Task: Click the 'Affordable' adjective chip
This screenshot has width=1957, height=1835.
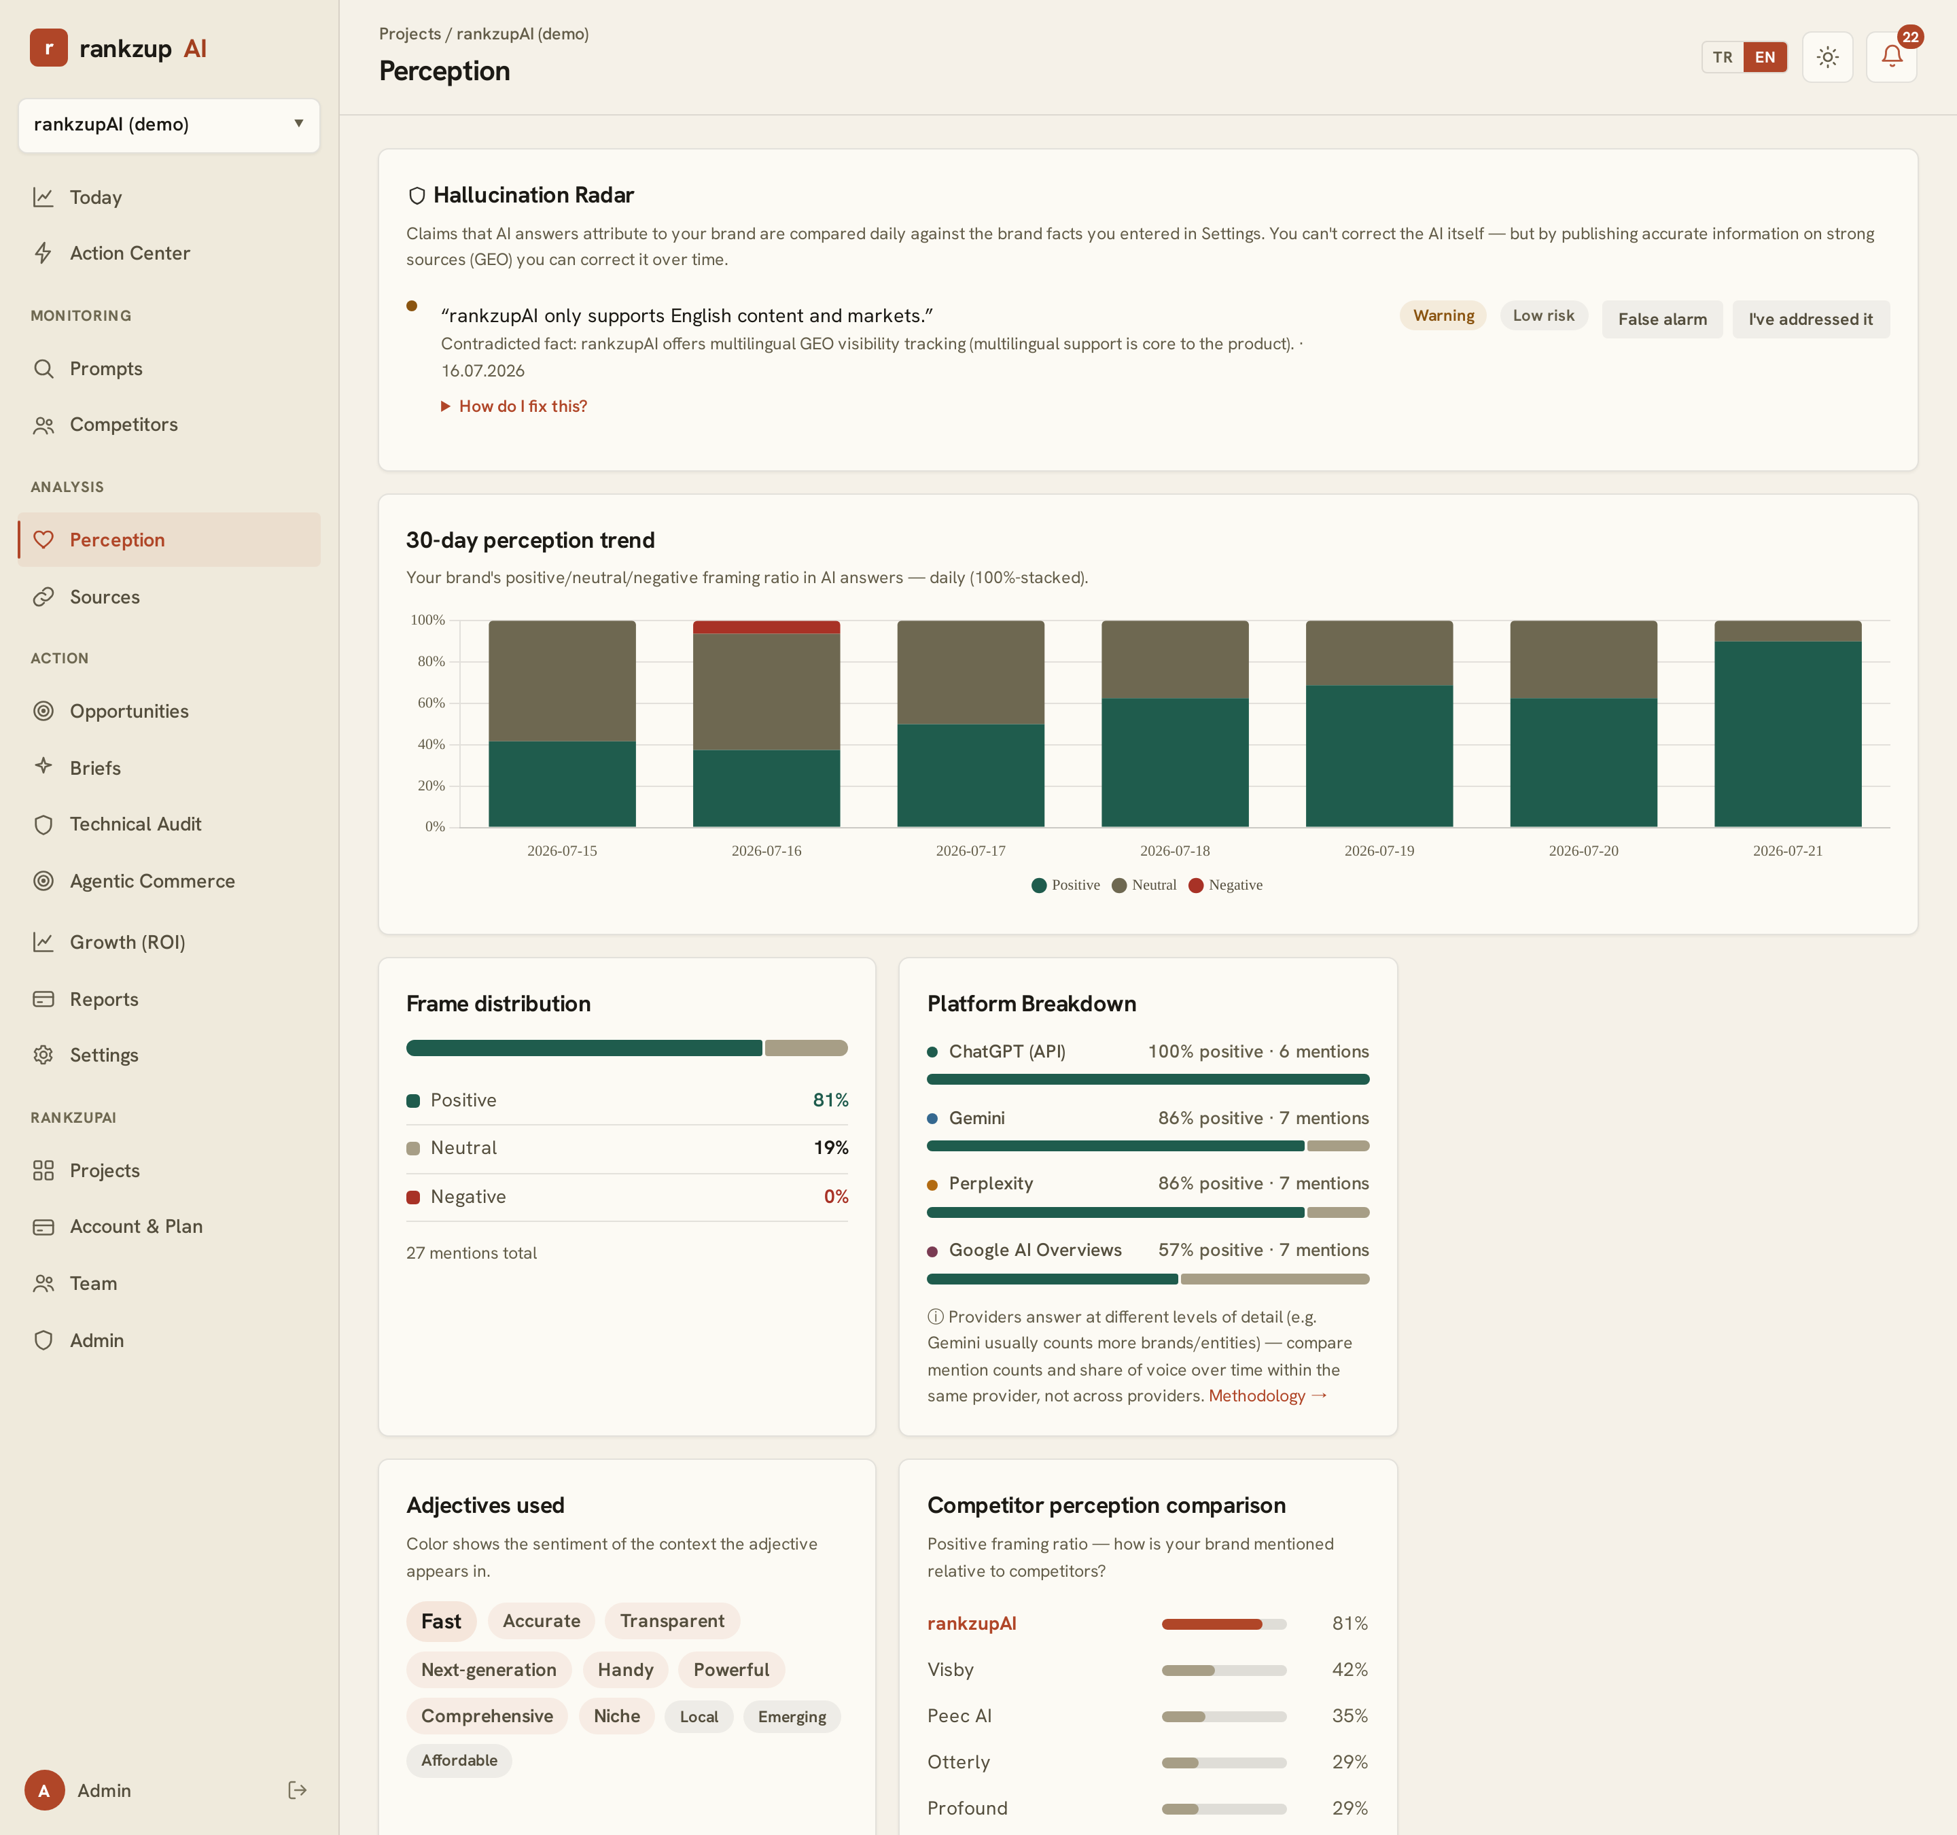Action: click(460, 1760)
